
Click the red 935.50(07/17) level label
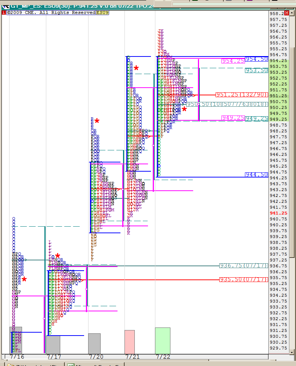pos(243,279)
